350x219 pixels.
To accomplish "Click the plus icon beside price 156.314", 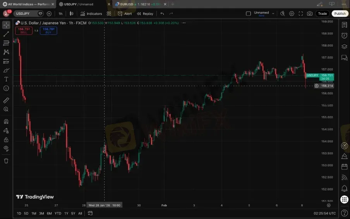I will 317,86.
